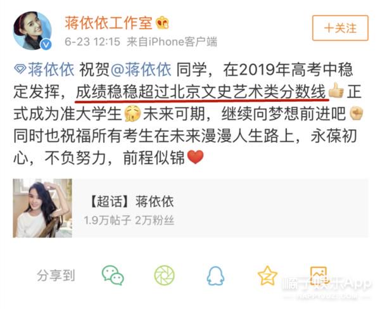Click the crown membership badge
The width and height of the screenshot is (380, 309).
coord(162,23)
